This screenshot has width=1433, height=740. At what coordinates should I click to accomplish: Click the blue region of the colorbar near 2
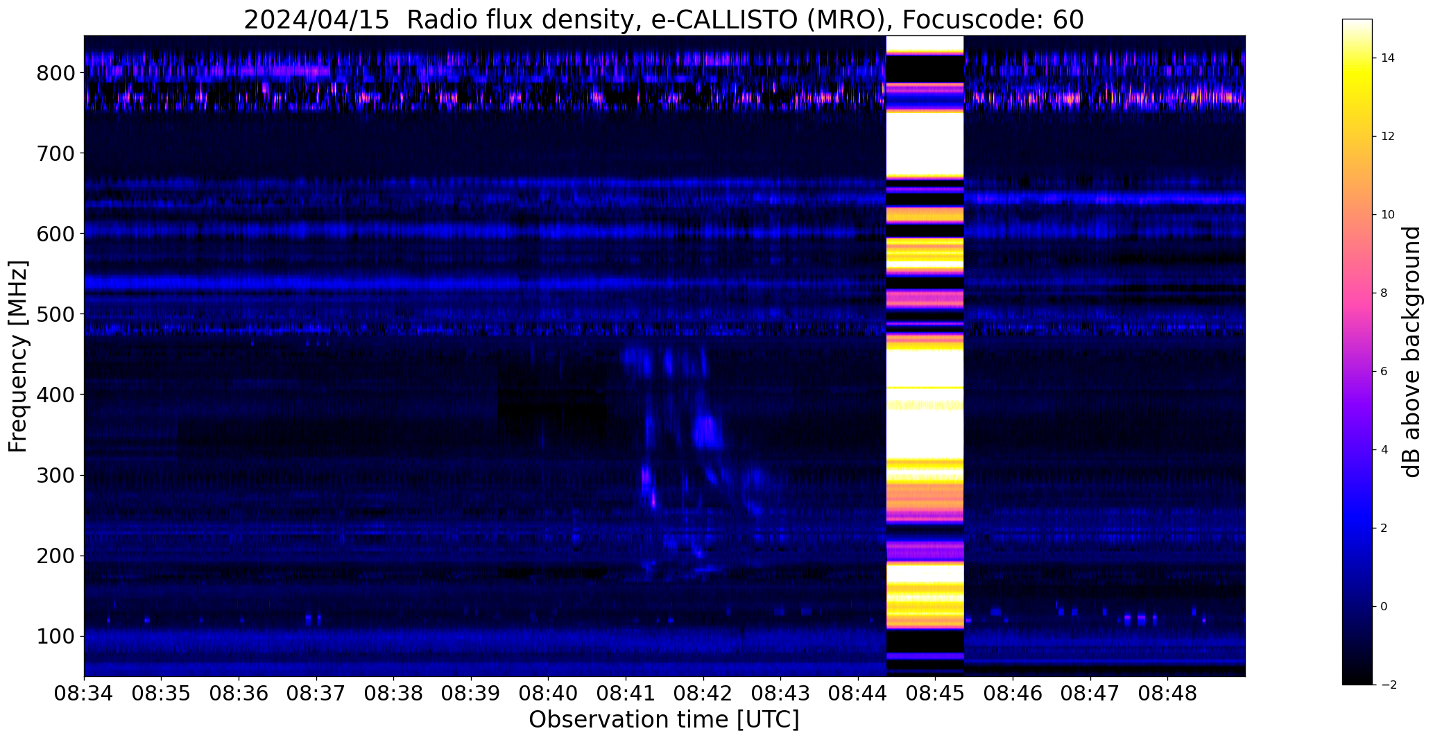(x=1357, y=528)
